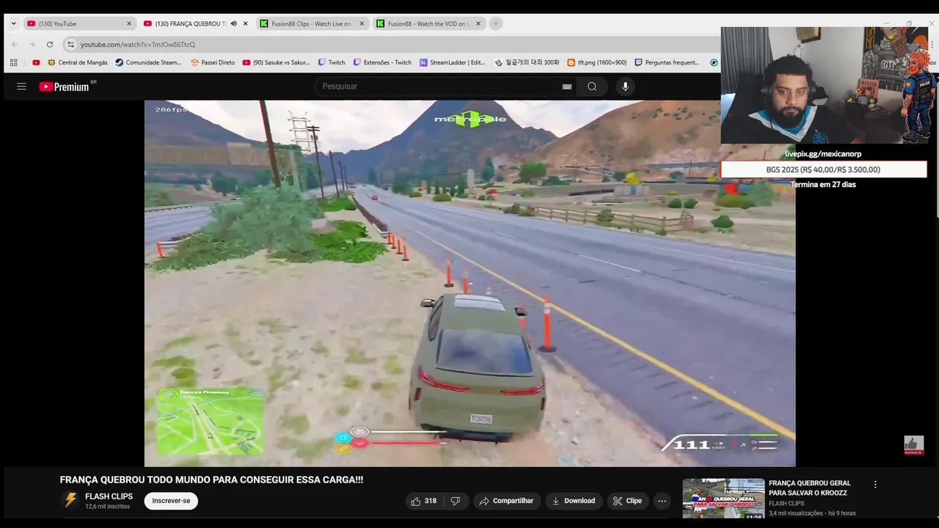Open a new browser tab
This screenshot has width=939, height=528.
point(496,23)
